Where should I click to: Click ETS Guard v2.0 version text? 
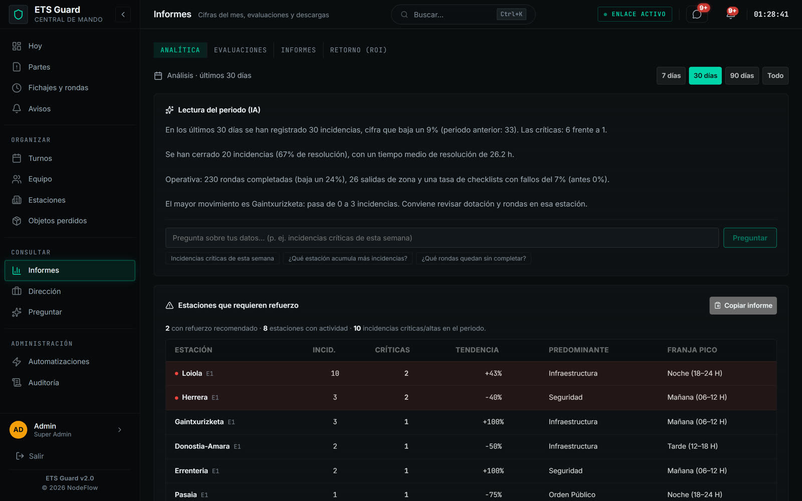coord(70,478)
